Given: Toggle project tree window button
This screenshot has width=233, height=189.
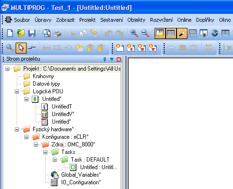Looking at the screenshot, I should coord(160,33).
